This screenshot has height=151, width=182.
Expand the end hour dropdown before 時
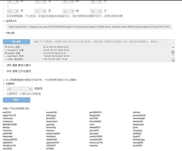(x=68, y=11)
